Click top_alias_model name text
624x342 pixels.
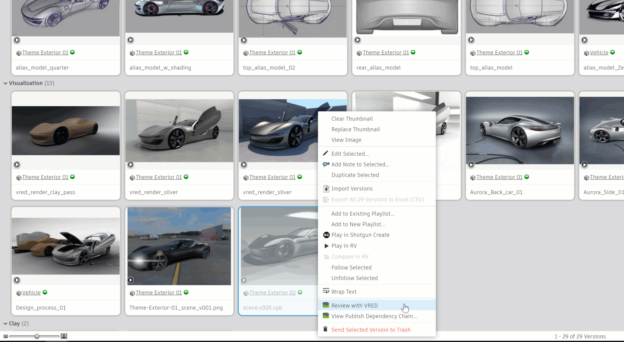tap(491, 68)
